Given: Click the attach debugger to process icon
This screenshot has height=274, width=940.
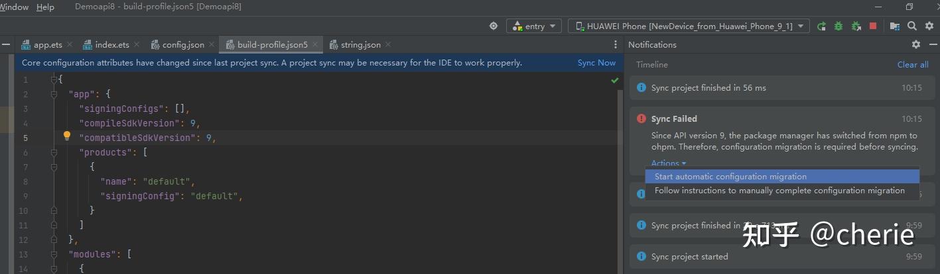Looking at the screenshot, I should (x=856, y=26).
